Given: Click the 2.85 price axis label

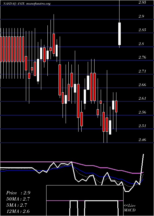Looking at the screenshot, I should [x=142, y=30].
